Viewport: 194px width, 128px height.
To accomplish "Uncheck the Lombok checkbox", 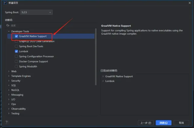I will [x=16, y=51].
